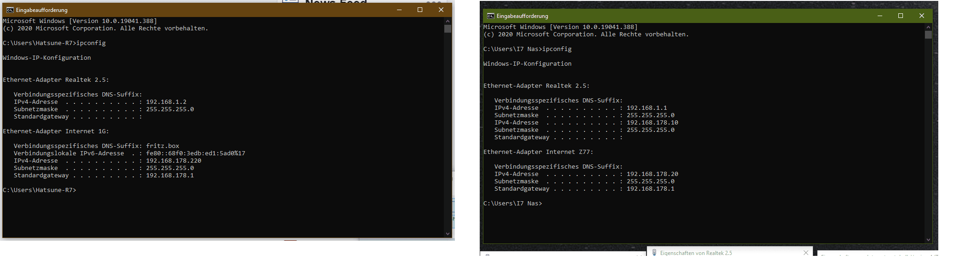This screenshot has width=953, height=266.
Task: Click the DNS suffix value fritz.box
Action: [x=163, y=146]
